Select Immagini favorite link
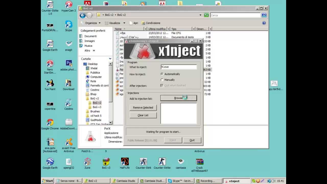327x184 pixels. [x=89, y=41]
